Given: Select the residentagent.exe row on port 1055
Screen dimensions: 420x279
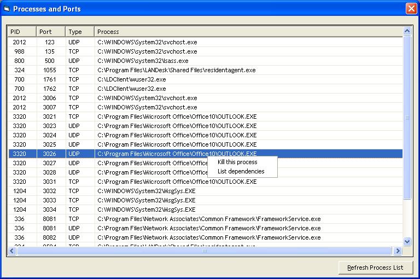Looking at the screenshot, I should click(x=176, y=70).
